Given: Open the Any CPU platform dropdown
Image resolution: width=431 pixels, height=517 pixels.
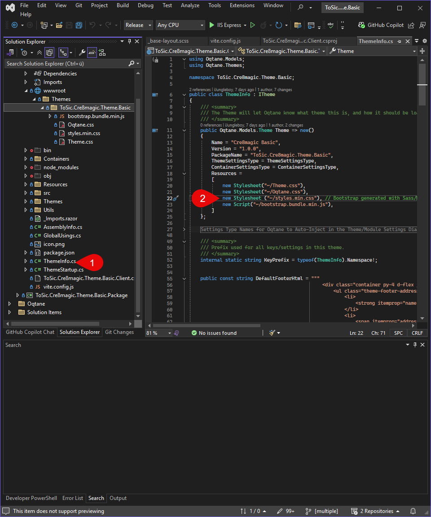Looking at the screenshot, I should (x=180, y=25).
